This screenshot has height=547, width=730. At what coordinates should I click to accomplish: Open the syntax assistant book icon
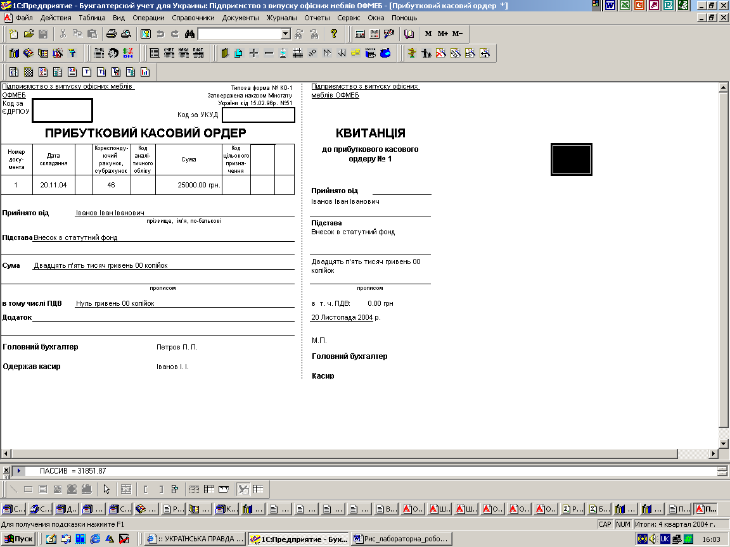click(x=409, y=34)
